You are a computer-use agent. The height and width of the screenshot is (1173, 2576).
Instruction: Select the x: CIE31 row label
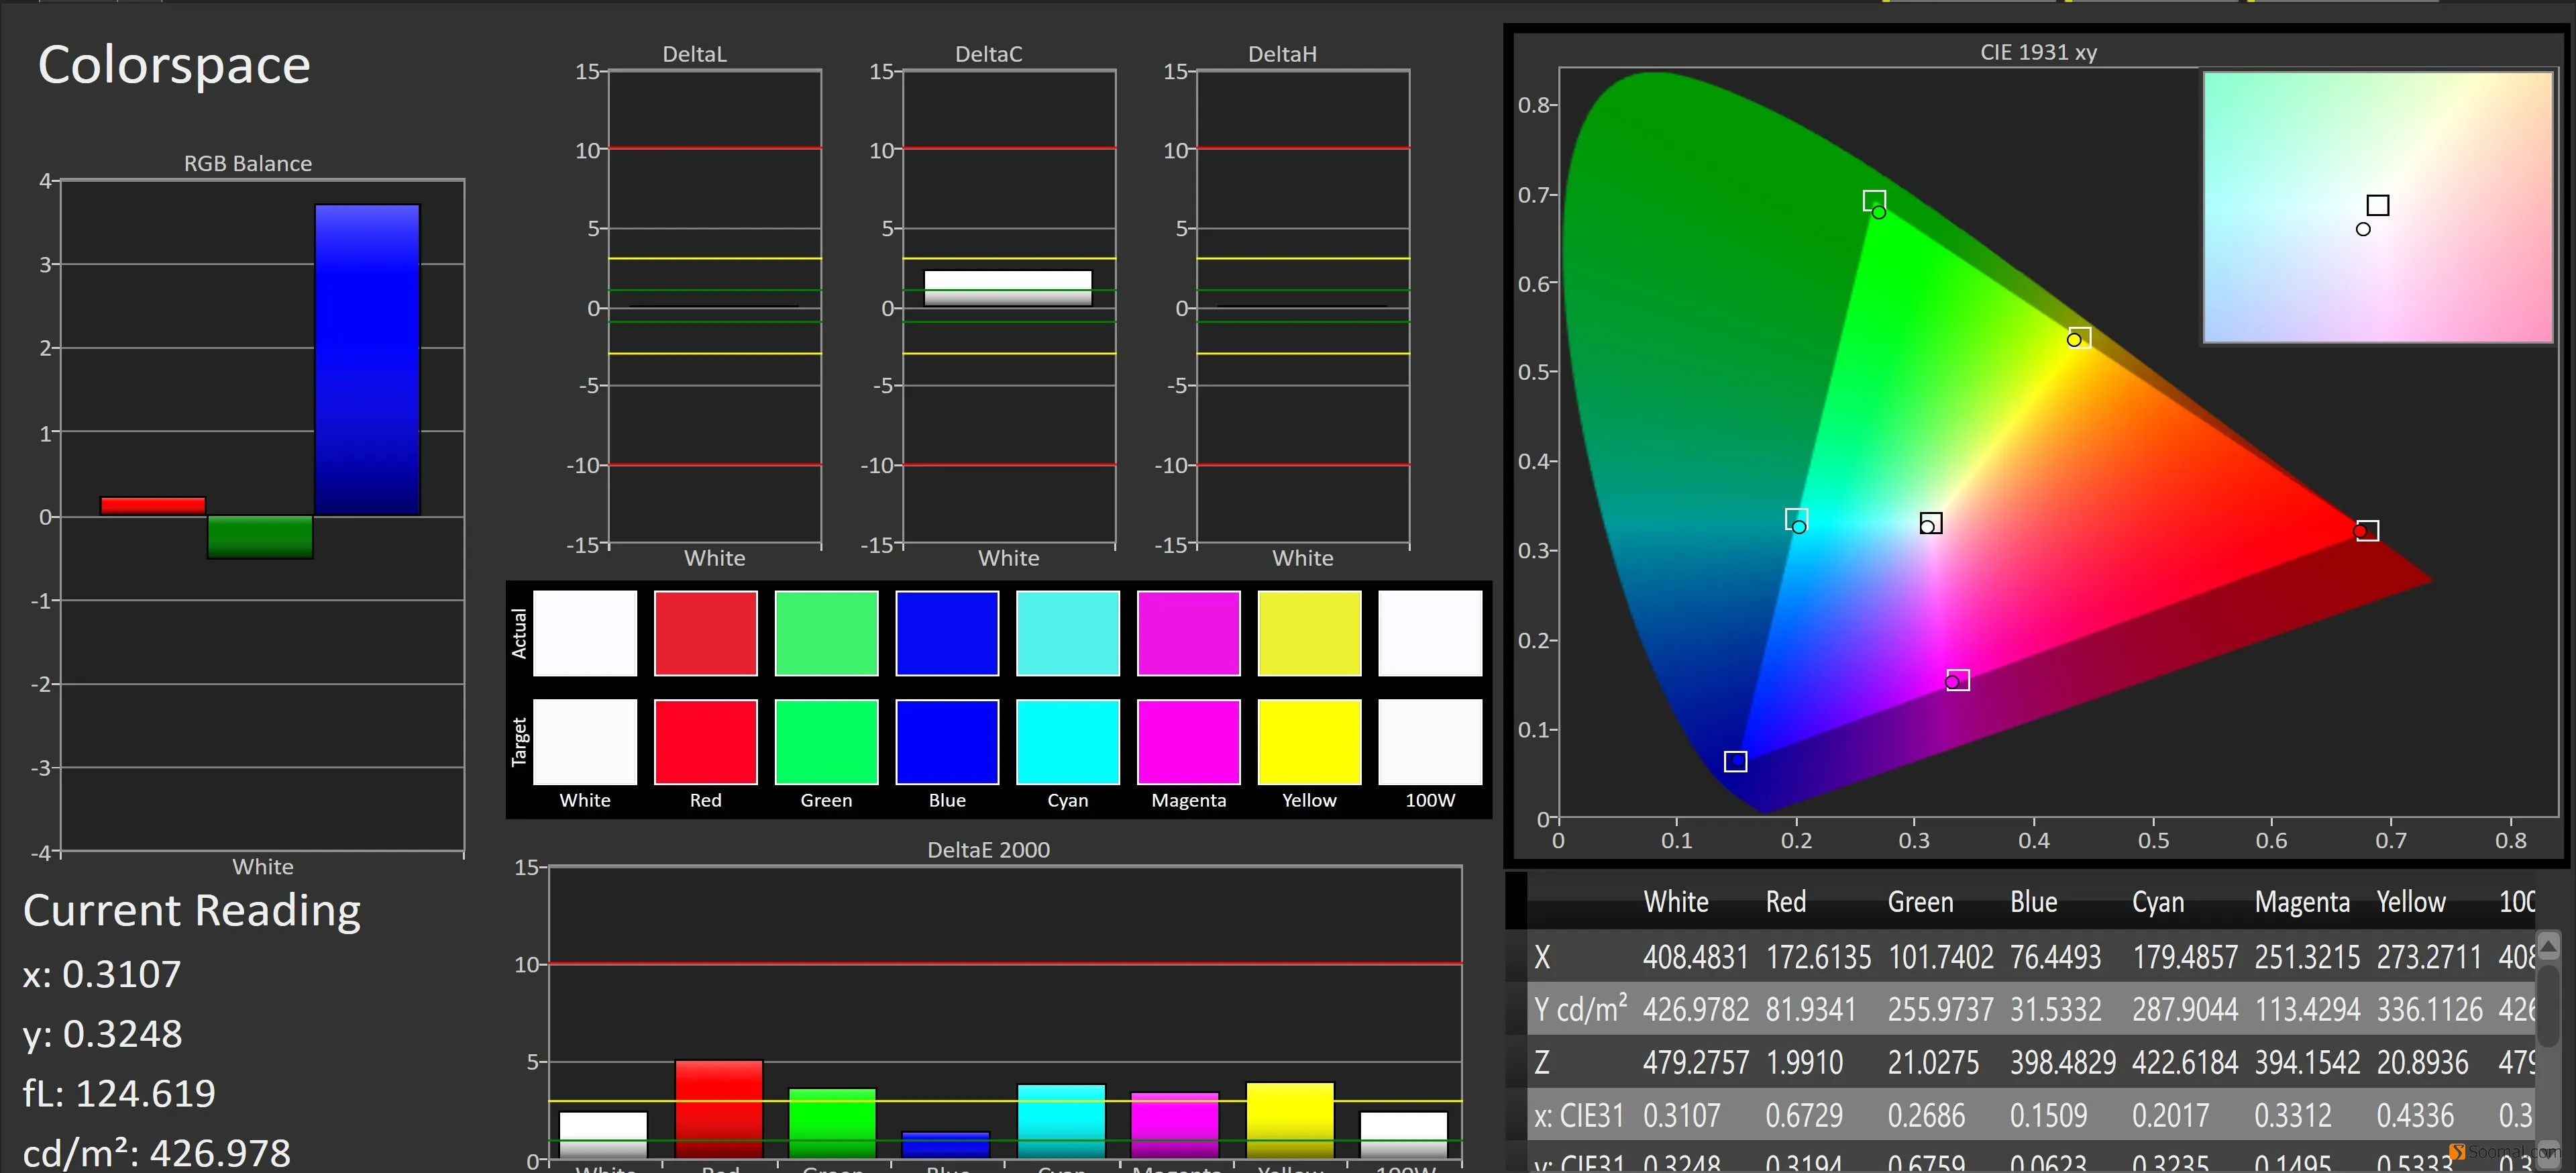pyautogui.click(x=1579, y=1115)
